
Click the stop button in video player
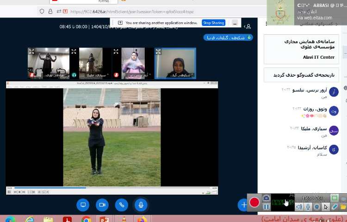[19, 192]
